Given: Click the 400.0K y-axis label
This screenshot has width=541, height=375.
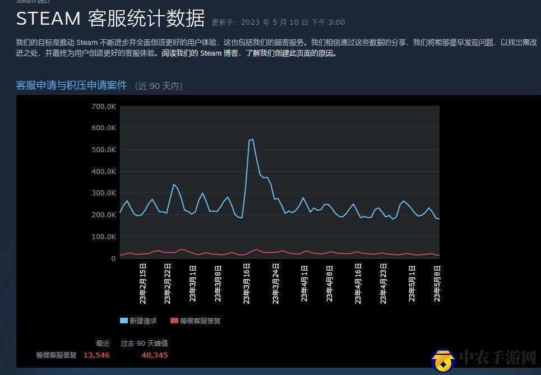Looking at the screenshot, I should point(104,171).
